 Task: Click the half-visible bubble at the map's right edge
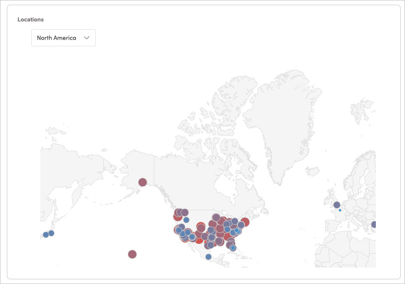tap(374, 225)
